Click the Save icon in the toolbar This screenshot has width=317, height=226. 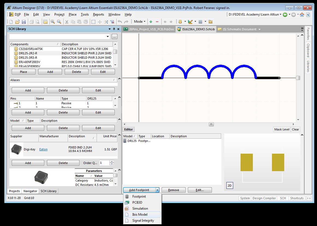[24, 22]
